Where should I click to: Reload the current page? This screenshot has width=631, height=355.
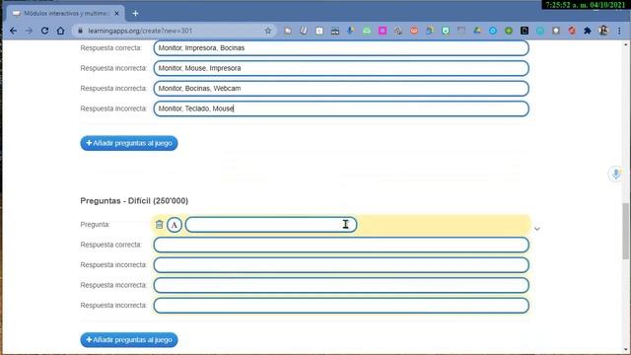(x=44, y=31)
